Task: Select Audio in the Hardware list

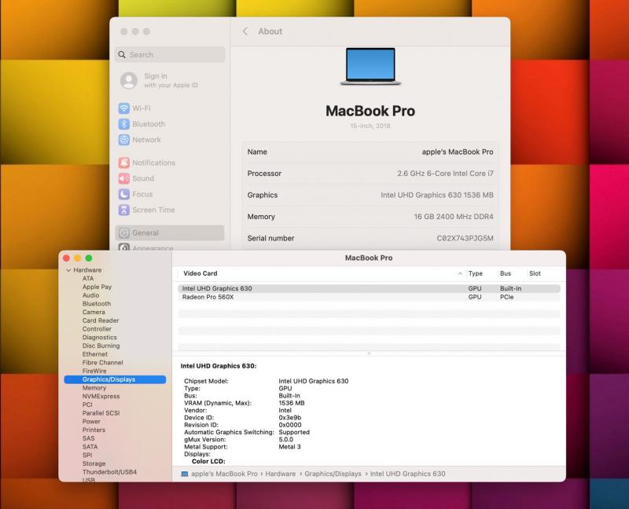Action: point(90,295)
